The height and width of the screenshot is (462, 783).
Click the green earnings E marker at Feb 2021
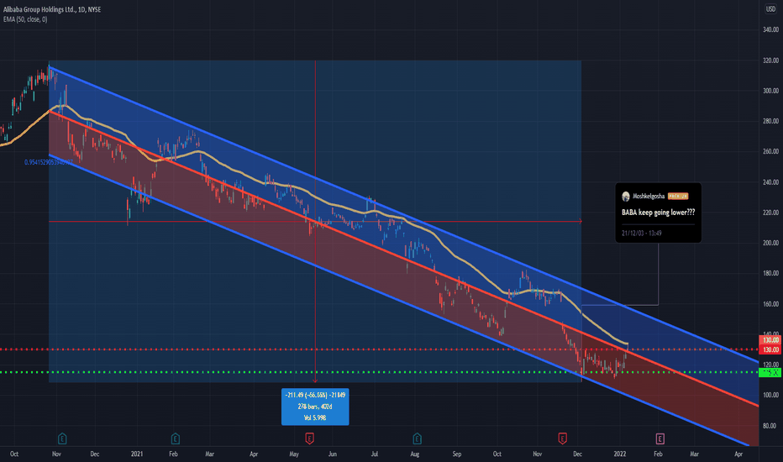coord(176,438)
